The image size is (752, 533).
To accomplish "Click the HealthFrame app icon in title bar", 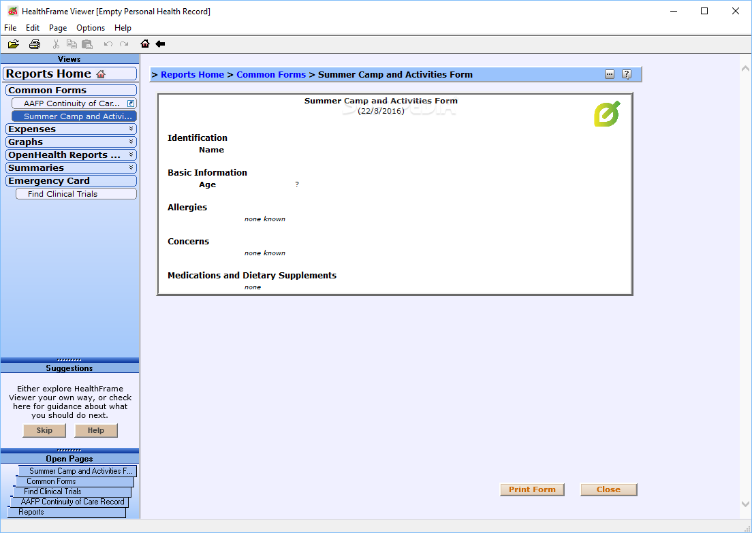I will [12, 11].
